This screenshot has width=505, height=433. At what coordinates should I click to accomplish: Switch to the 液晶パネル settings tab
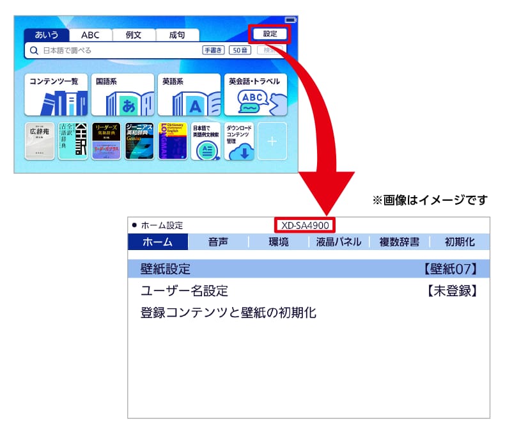tap(339, 242)
